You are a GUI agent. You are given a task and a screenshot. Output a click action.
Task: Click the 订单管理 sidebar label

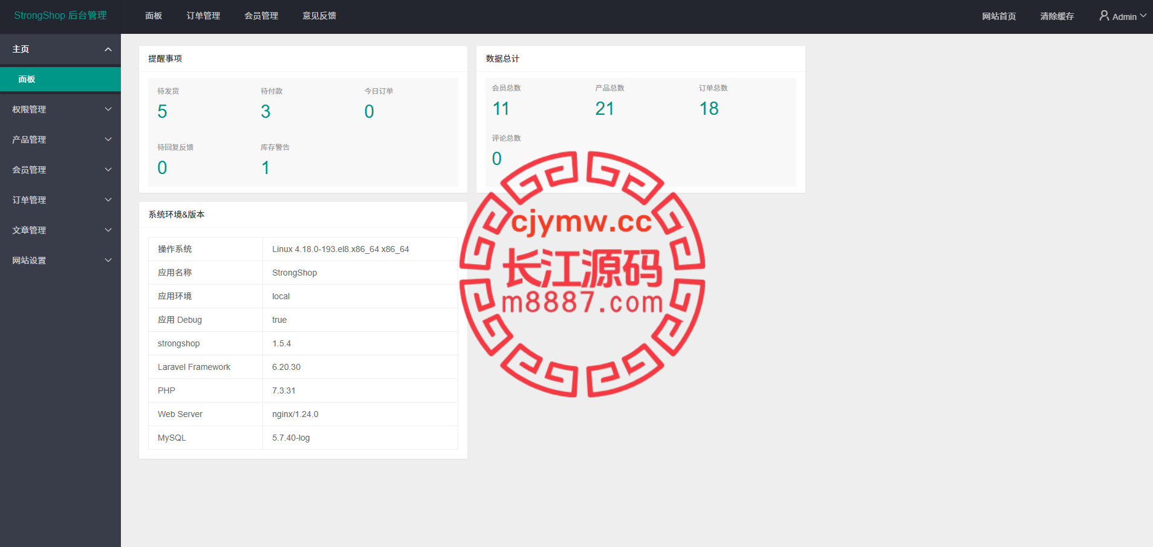(29, 200)
